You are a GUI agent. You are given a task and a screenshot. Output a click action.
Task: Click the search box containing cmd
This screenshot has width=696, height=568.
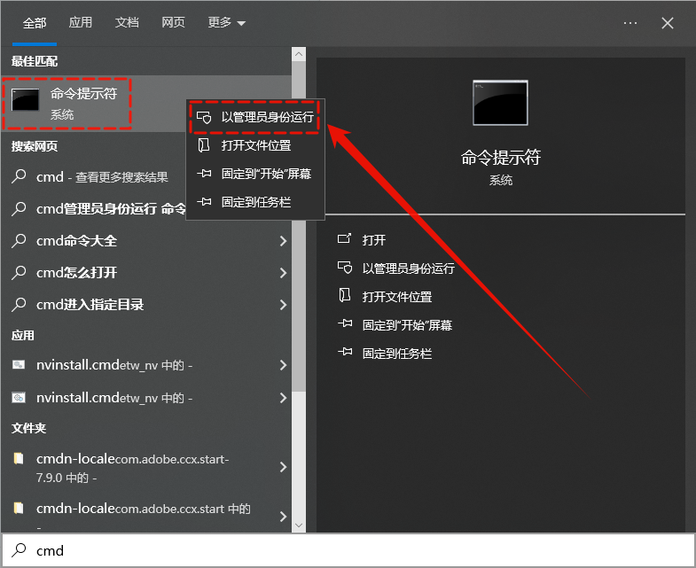[x=348, y=550]
